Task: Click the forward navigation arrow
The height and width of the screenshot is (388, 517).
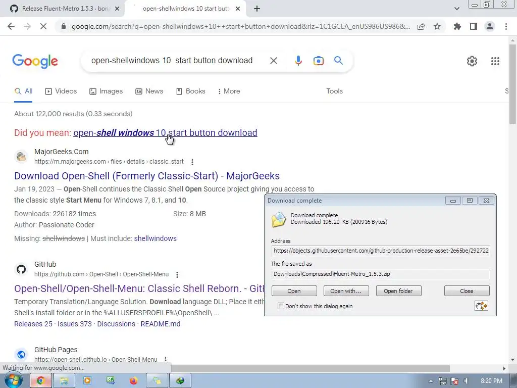Action: coord(27,26)
